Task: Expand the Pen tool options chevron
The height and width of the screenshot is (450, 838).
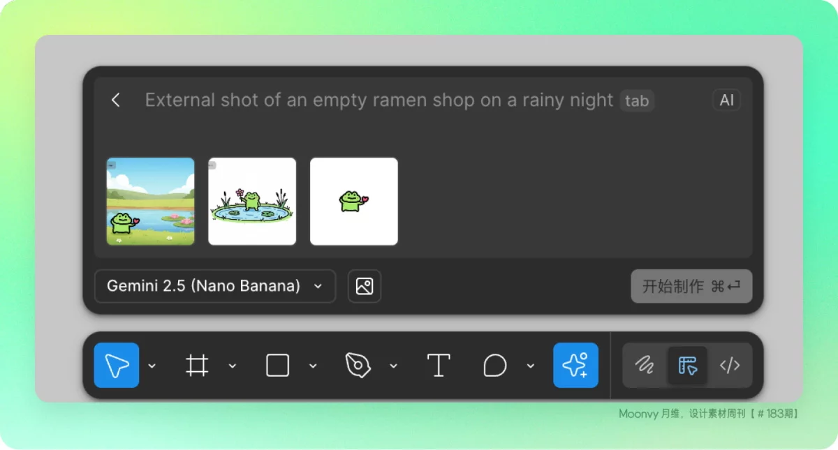Action: click(x=393, y=366)
